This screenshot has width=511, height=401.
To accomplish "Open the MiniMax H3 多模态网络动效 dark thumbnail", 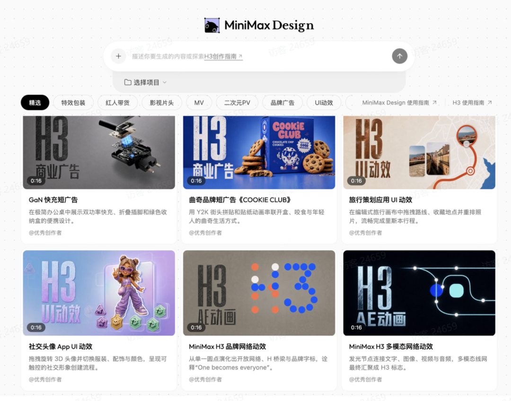I will coord(419,293).
